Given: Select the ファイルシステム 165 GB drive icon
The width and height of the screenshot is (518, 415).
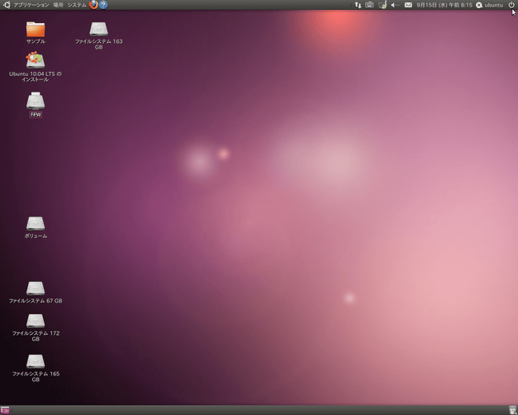Looking at the screenshot, I should coord(36,361).
